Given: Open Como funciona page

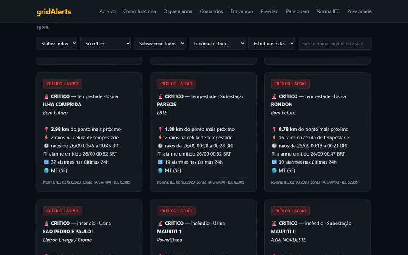Looking at the screenshot, I should 139,11.
